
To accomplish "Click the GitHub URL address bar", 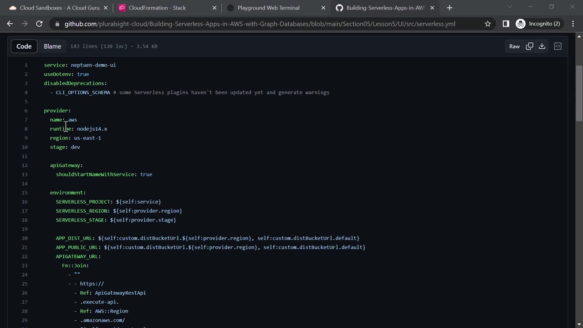I will [x=260, y=24].
